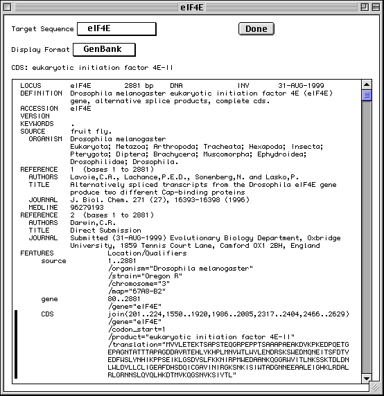Image resolution: width=384 pixels, height=396 pixels.
Task: Click the /translation= line in the text
Action: point(229,345)
